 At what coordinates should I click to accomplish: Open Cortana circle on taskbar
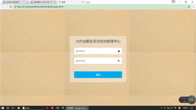tap(8, 108)
